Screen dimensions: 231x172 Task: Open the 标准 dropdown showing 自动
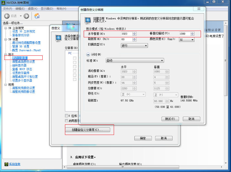coord(135,61)
